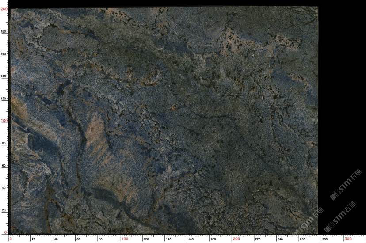Select the 80 label on left ruler
The image size is (366, 243).
(x=4, y=143)
